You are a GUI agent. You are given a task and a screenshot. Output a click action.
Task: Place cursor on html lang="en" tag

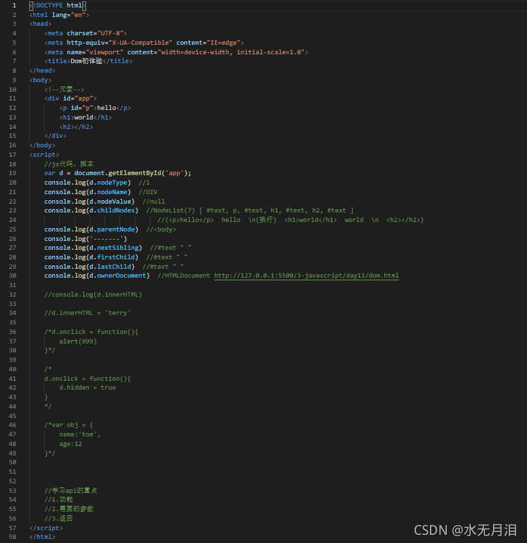(59, 15)
